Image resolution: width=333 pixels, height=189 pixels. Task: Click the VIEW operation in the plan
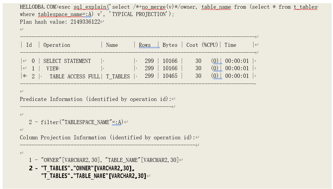coord(52,69)
